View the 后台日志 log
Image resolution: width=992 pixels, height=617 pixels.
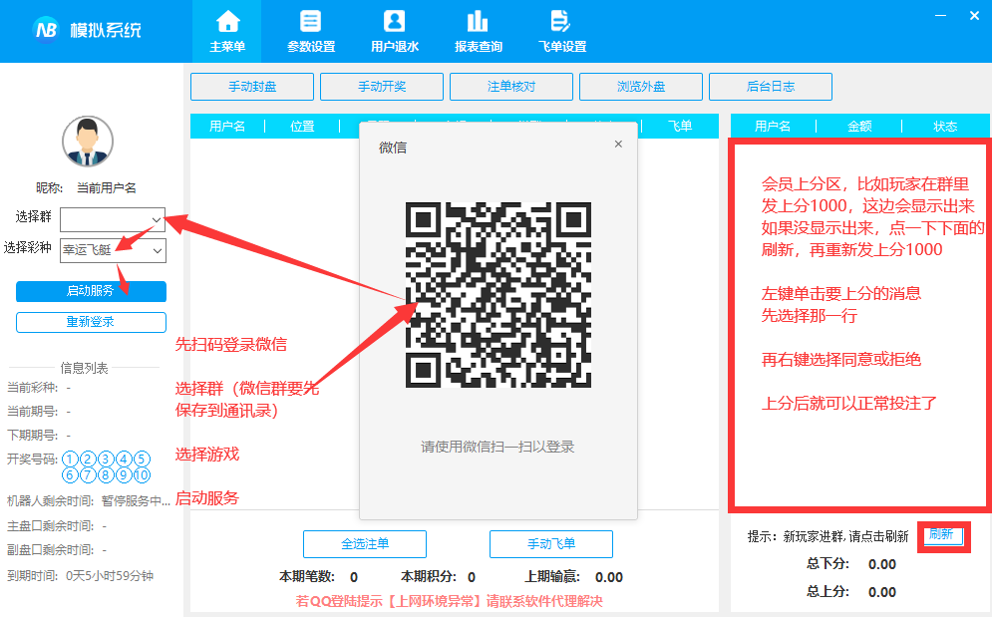[x=771, y=87]
